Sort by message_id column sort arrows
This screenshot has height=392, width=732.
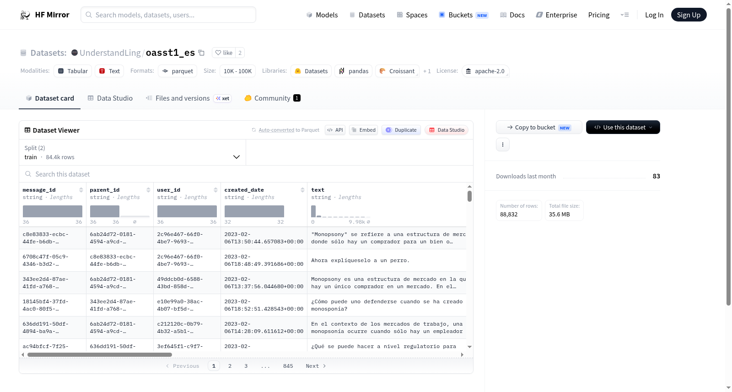point(81,190)
